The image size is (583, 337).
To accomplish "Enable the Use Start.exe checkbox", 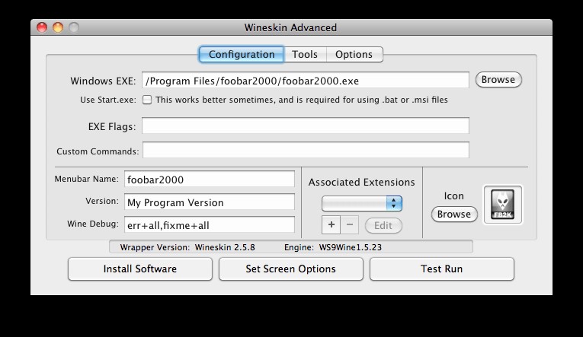I will point(147,100).
